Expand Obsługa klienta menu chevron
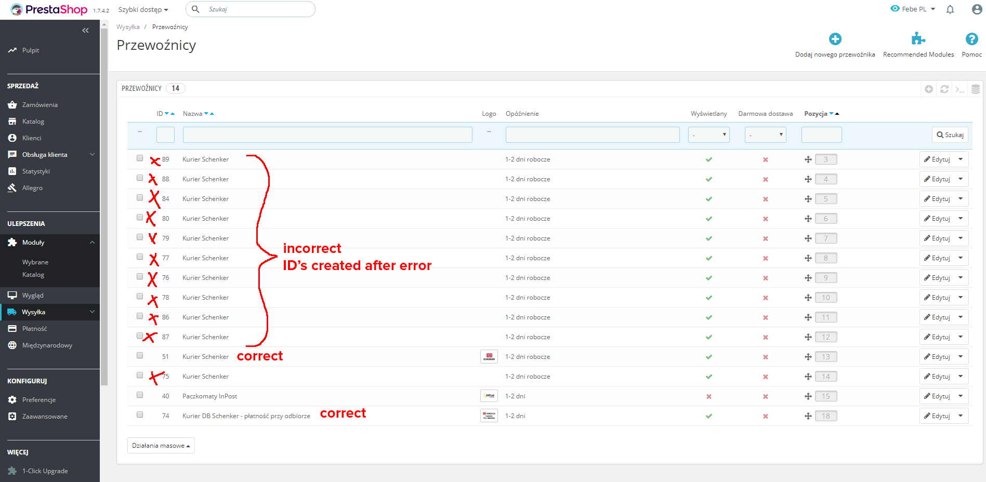This screenshot has height=482, width=986. pos(92,154)
